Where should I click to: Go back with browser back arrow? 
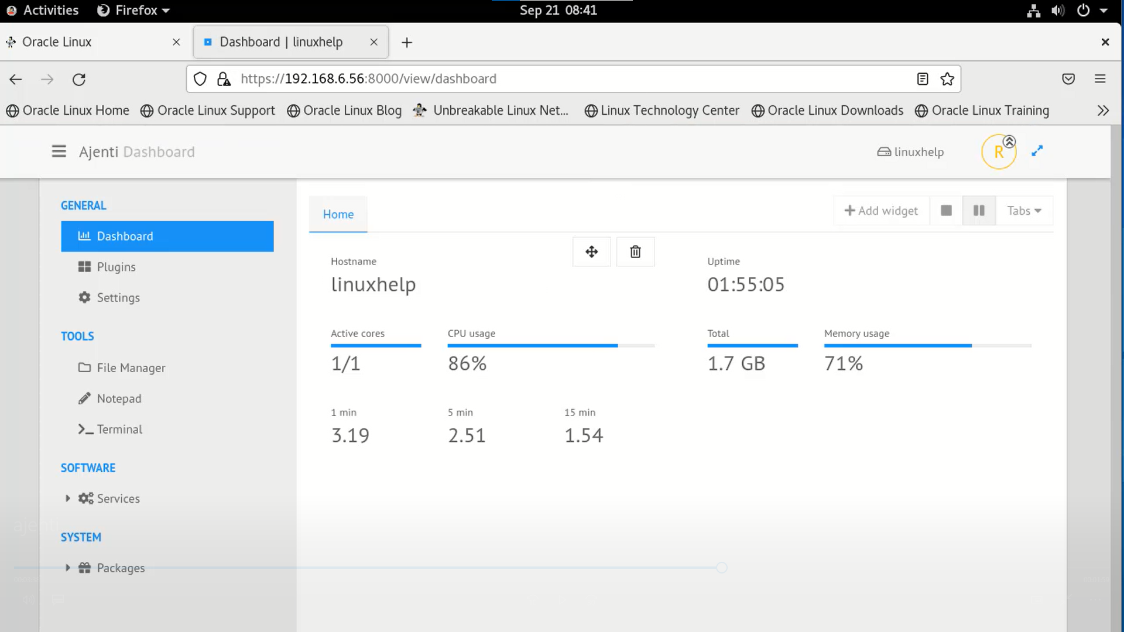point(16,79)
